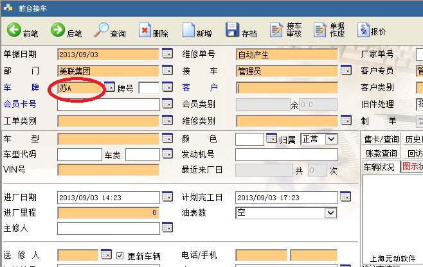Focus the 进厂里程 mileage field

pos(108,212)
